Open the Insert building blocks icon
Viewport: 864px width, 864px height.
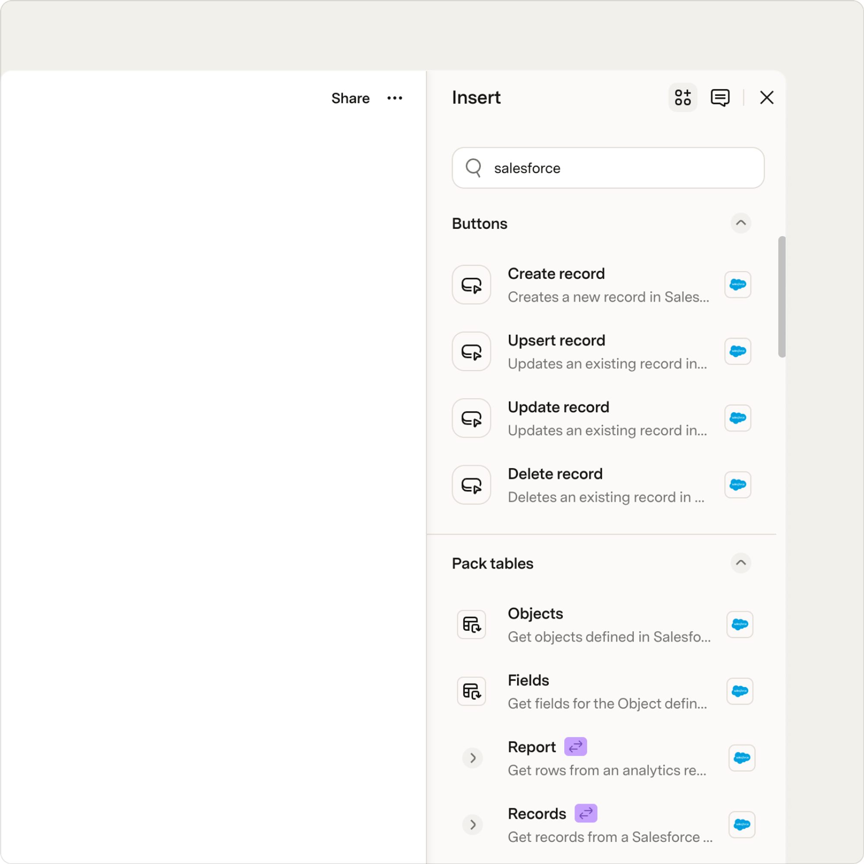(x=683, y=98)
